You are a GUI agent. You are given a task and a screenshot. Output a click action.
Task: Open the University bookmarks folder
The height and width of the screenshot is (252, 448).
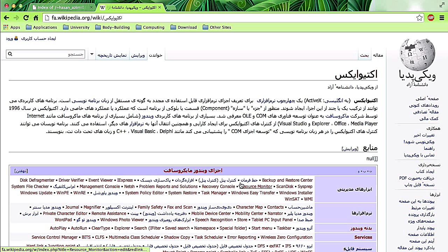[x=76, y=27]
